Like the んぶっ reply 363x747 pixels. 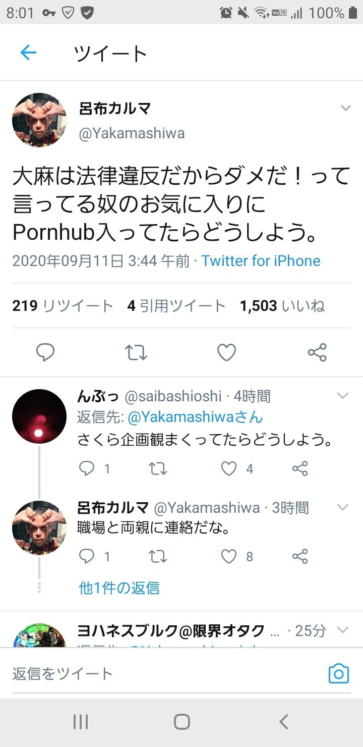[x=229, y=469]
